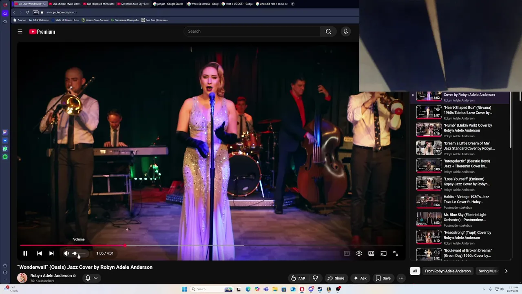Mute the video with the speaker icon

(66, 254)
